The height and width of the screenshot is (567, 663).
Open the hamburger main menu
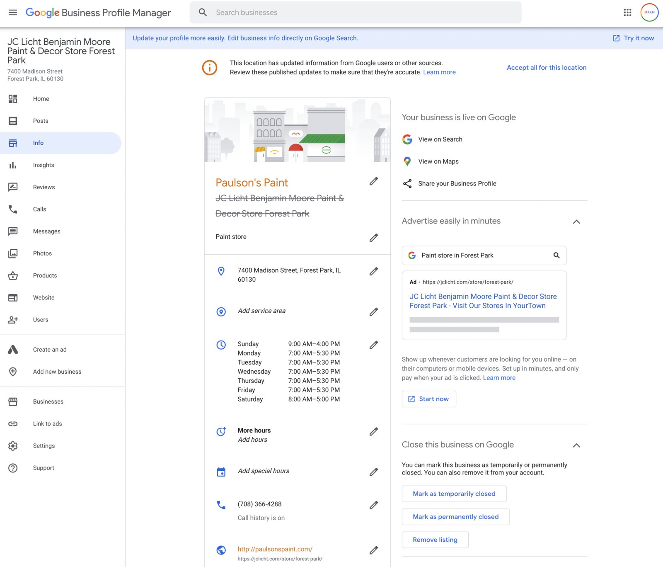13,12
